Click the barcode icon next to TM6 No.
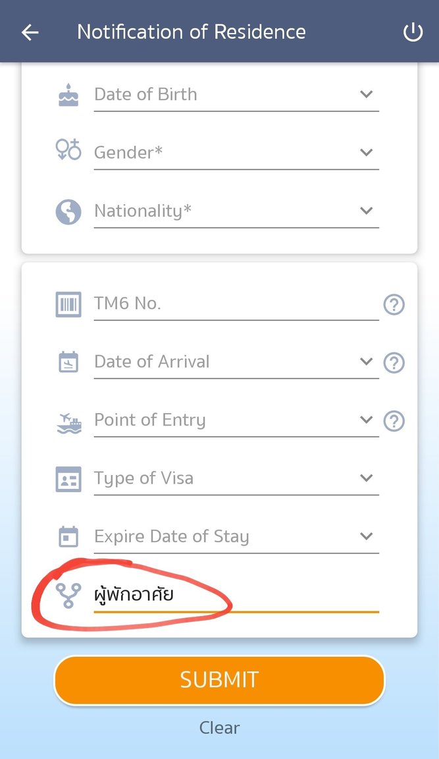The width and height of the screenshot is (439, 759). pos(68,303)
